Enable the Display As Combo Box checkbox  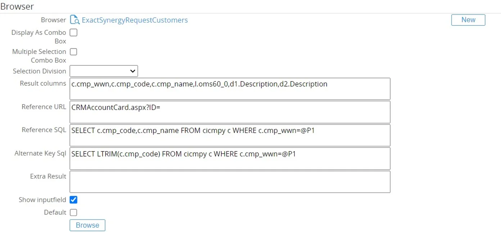(73, 32)
